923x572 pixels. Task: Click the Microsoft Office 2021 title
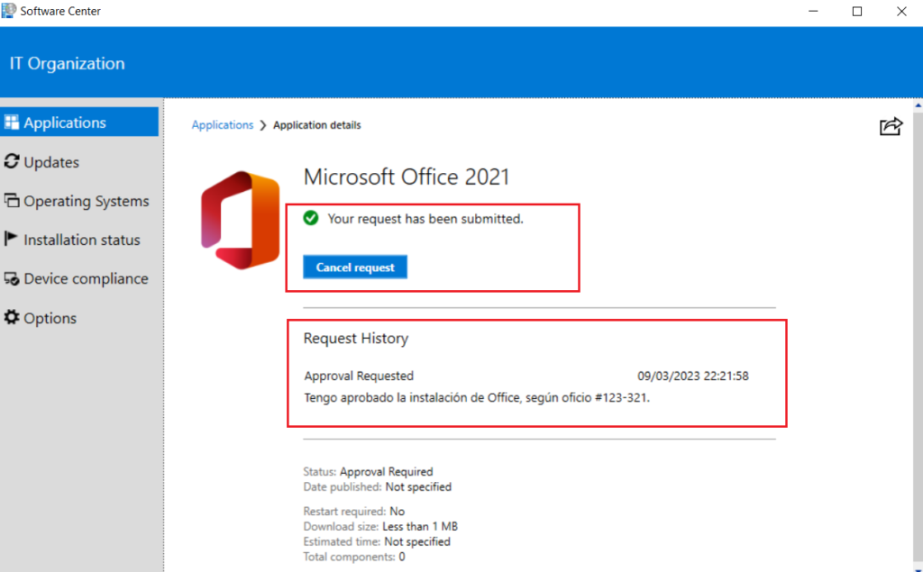[x=407, y=177]
